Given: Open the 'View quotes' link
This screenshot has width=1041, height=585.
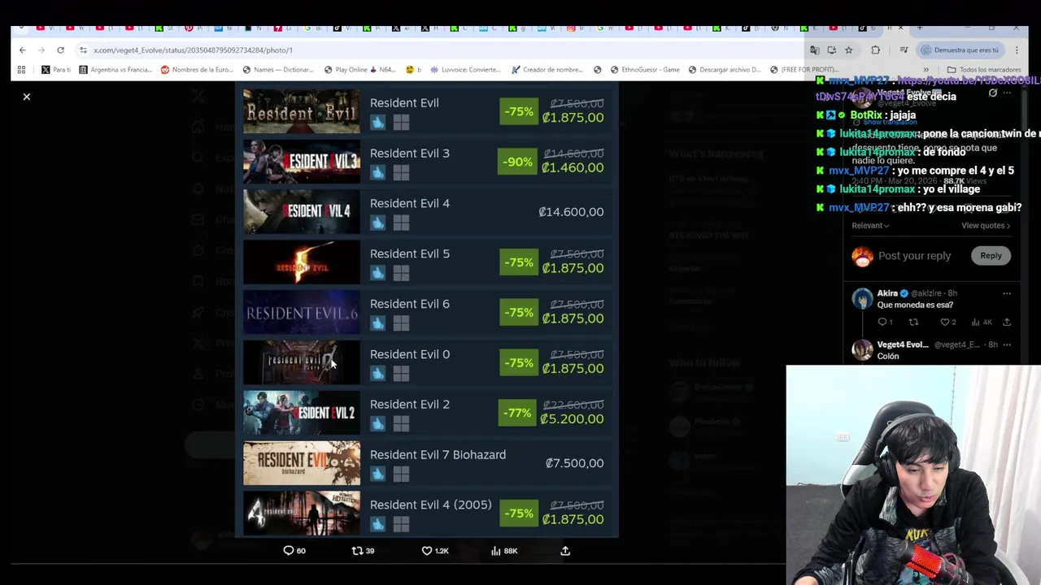Looking at the screenshot, I should point(986,226).
